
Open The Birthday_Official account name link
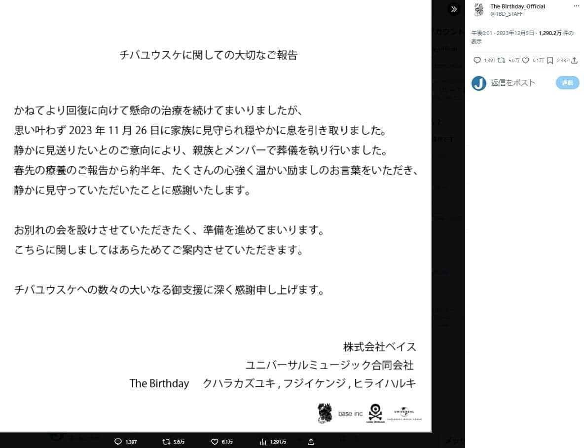tap(517, 6)
